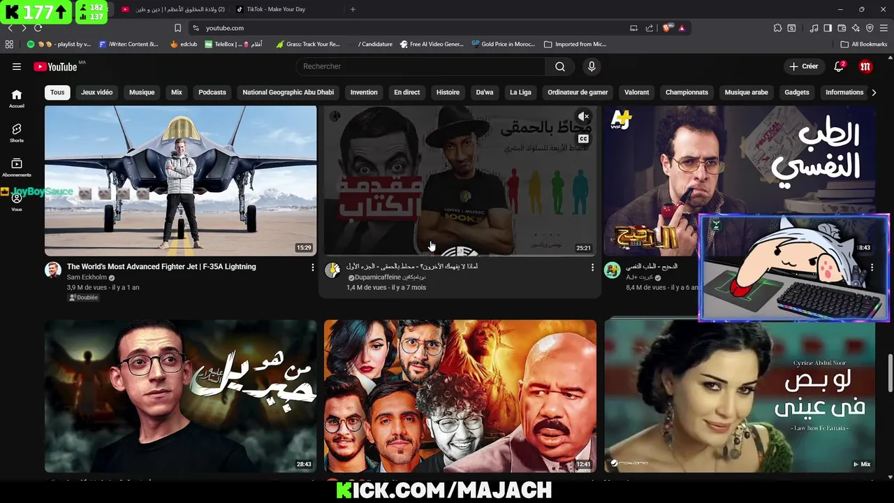Filter by the Valorant chip
The width and height of the screenshot is (894, 503).
(x=636, y=92)
